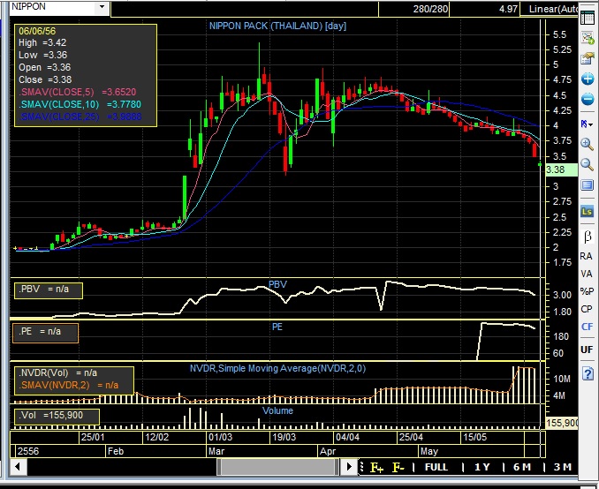Image resolution: width=599 pixels, height=489 pixels.
Task: Click the blue list panel icon
Action: [588, 185]
